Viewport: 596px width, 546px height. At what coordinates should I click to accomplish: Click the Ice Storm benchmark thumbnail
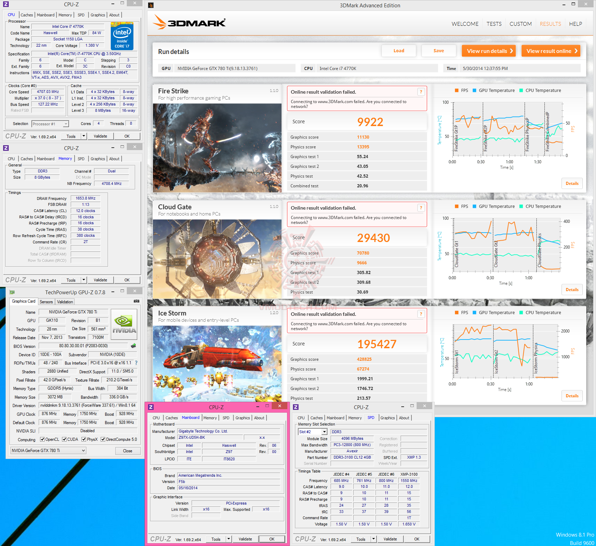point(217,364)
